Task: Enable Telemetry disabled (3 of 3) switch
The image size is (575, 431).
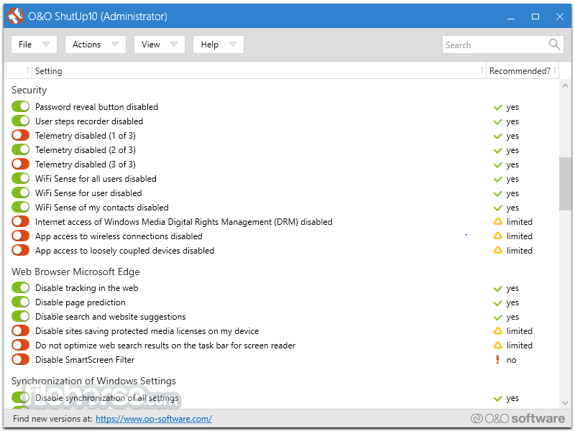Action: [x=21, y=164]
